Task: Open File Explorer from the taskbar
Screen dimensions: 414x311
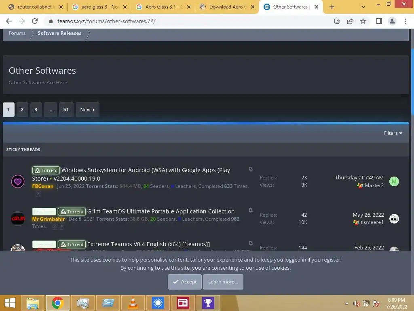Action: [x=33, y=303]
